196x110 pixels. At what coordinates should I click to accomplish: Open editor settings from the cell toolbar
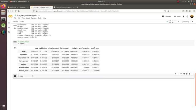187,74
